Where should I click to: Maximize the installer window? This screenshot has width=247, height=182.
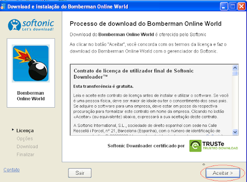point(233,6)
